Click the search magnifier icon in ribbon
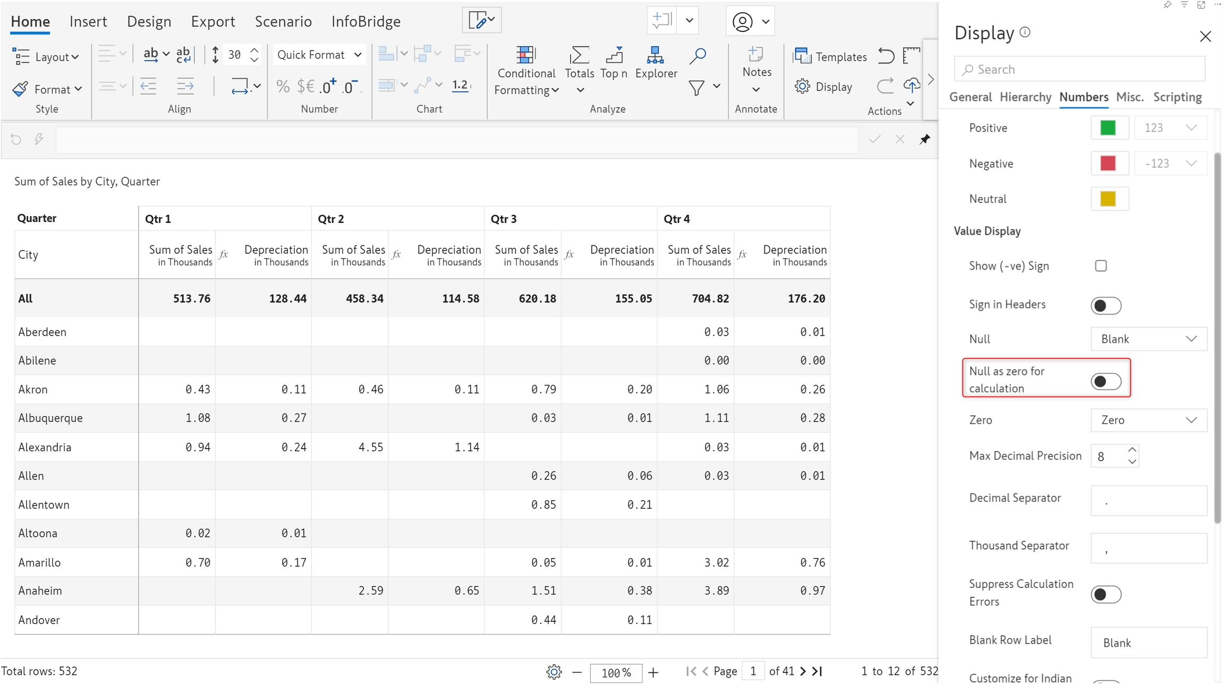Viewport: 1224px width, 686px height. [x=698, y=56]
